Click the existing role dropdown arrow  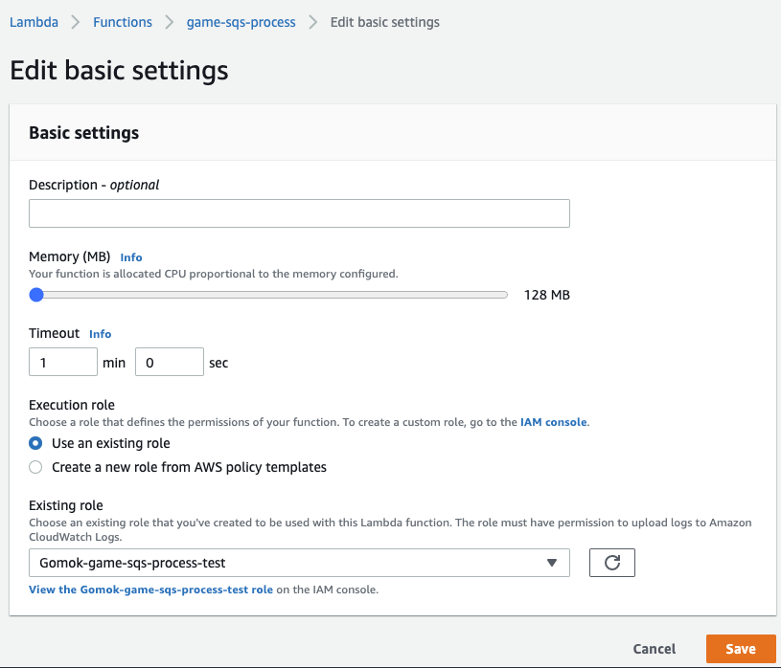point(551,563)
